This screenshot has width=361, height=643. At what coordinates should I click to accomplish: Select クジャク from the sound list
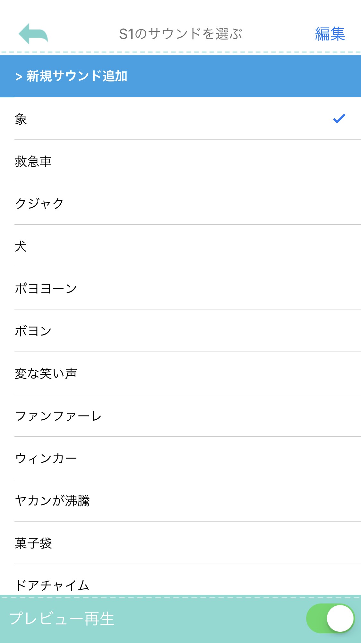[x=39, y=204]
